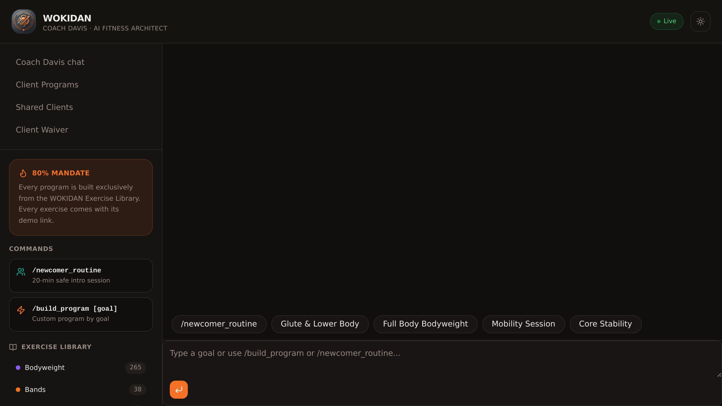Click the orange Bands dot
This screenshot has height=406, width=722.
(18, 390)
